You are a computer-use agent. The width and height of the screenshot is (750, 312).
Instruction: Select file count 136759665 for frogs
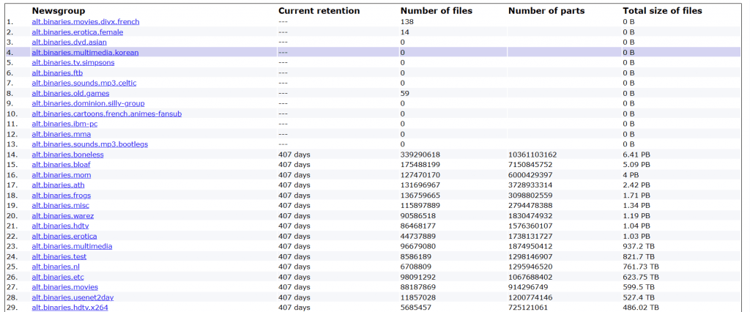point(420,196)
